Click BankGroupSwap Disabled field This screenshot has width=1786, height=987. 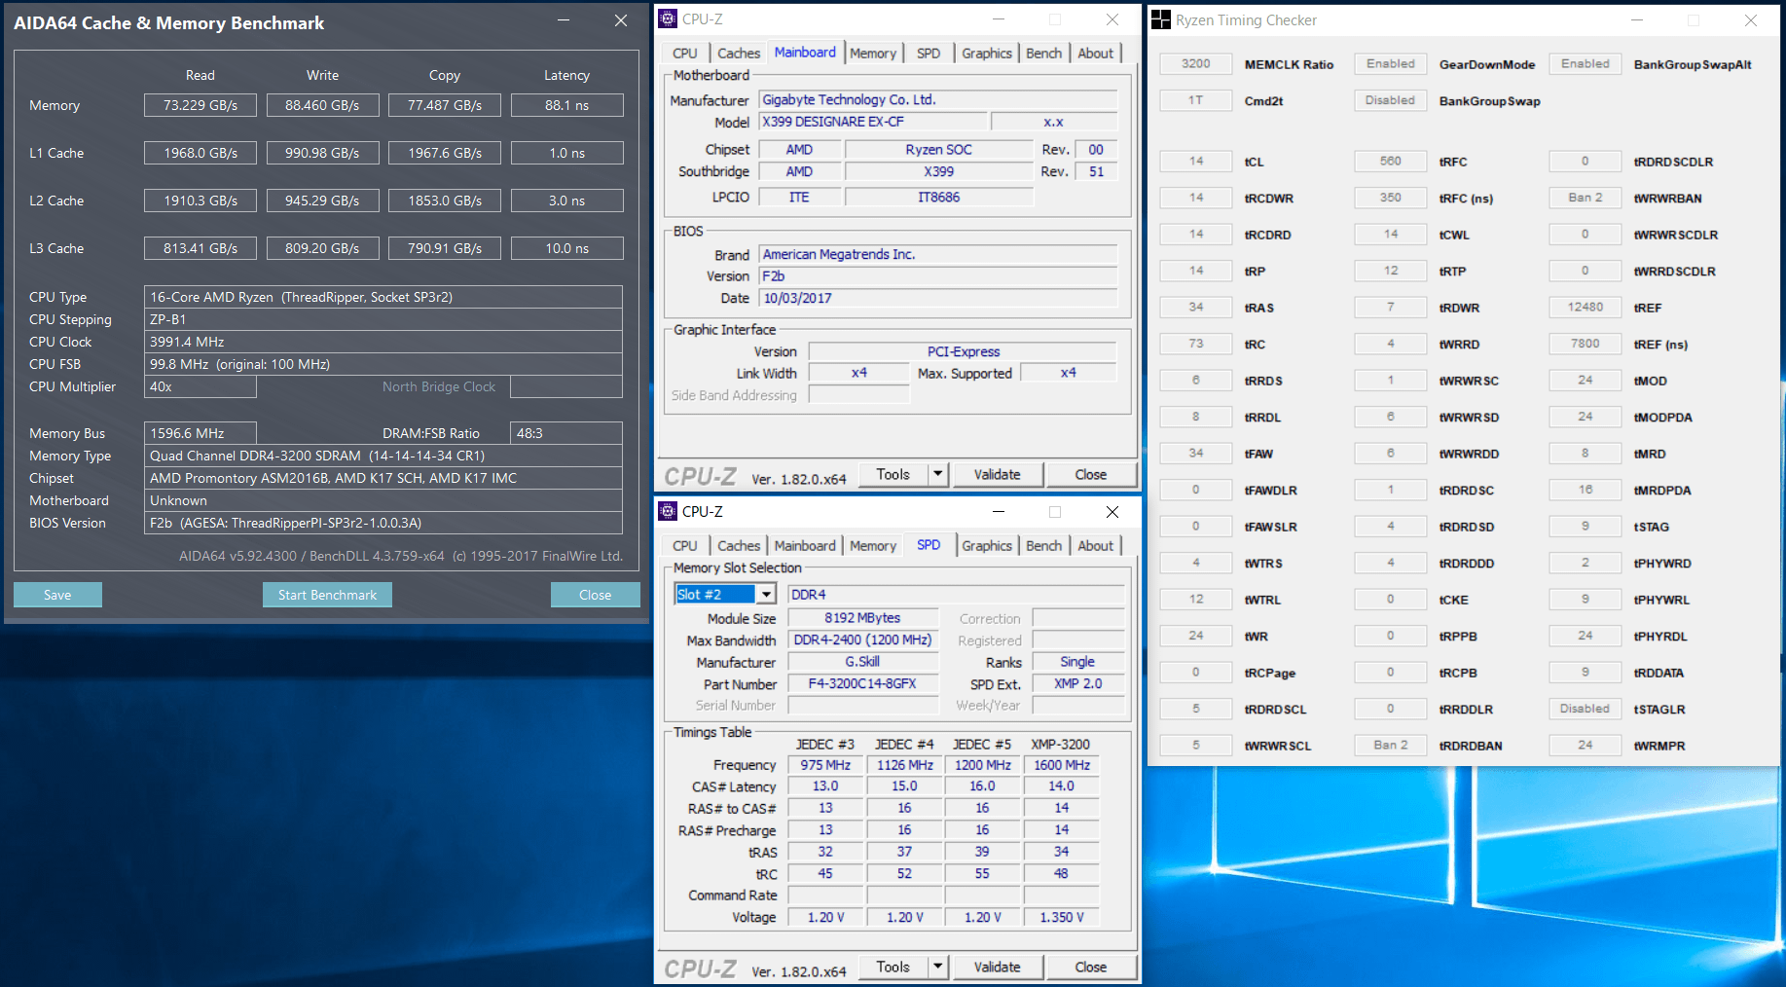1391,100
